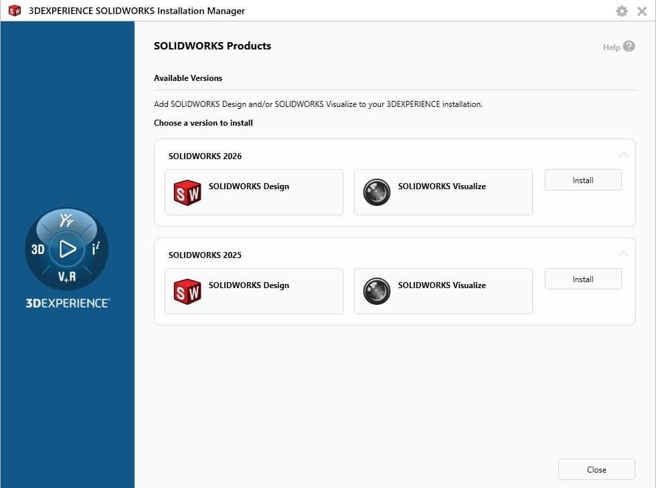Click the SOLIDWORKS Visualize icon under 2025
Viewport: 656px width, 488px height.
377,291
